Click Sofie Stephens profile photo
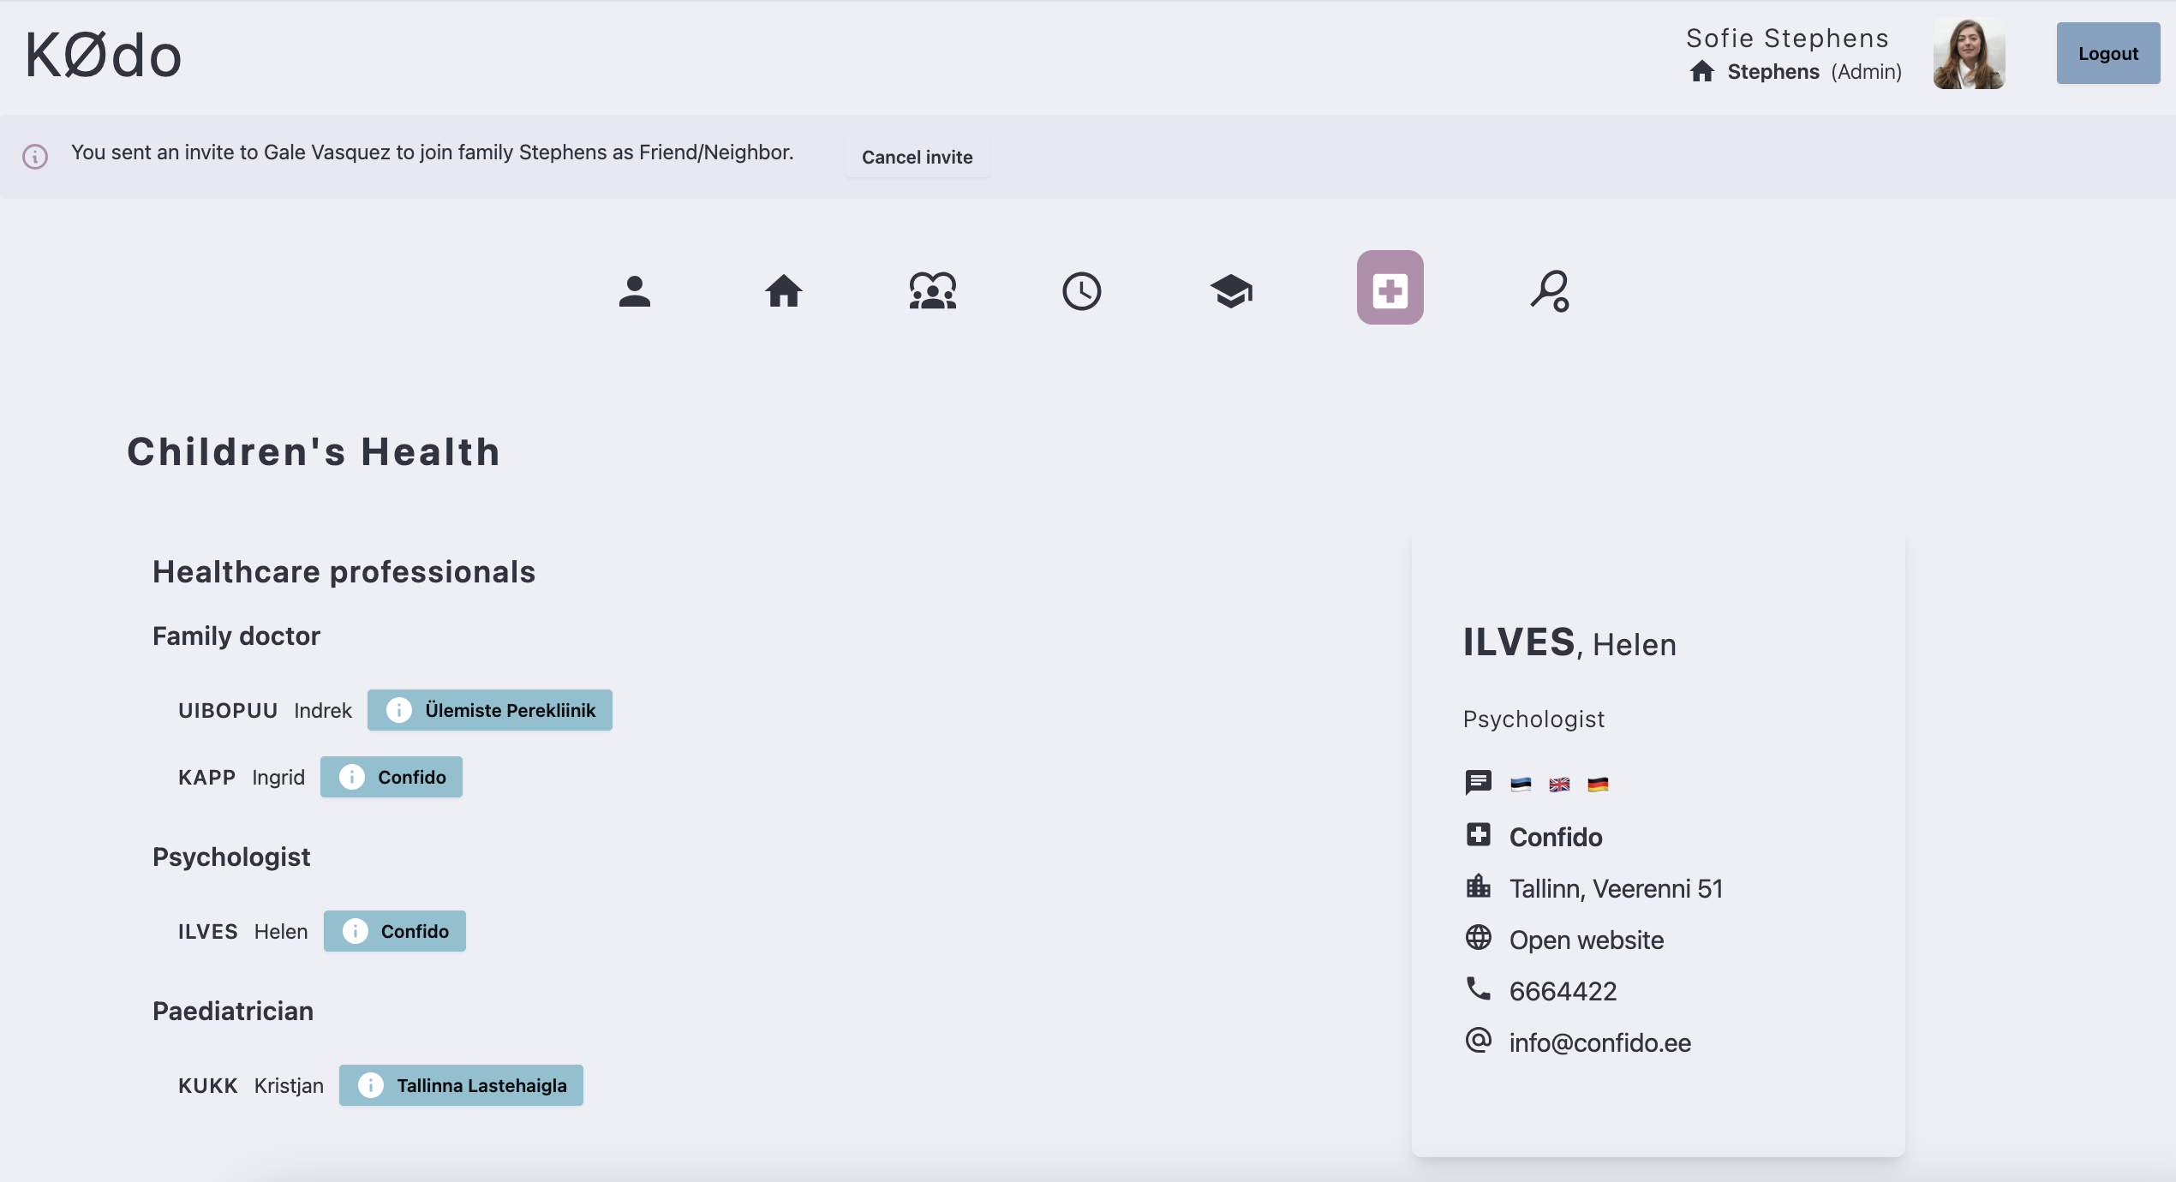The height and width of the screenshot is (1182, 2176). (x=1968, y=54)
